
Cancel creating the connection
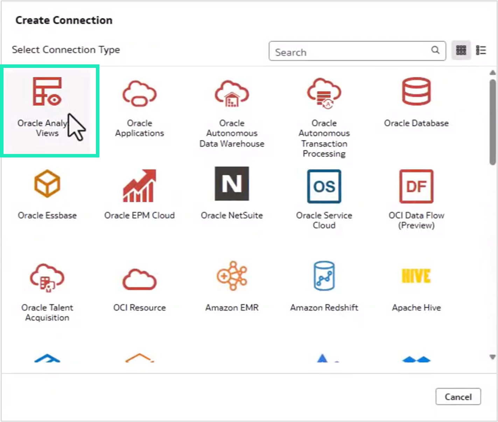458,397
